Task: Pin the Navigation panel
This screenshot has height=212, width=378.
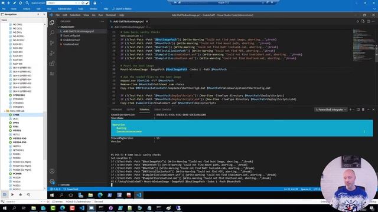Action: 38,14
